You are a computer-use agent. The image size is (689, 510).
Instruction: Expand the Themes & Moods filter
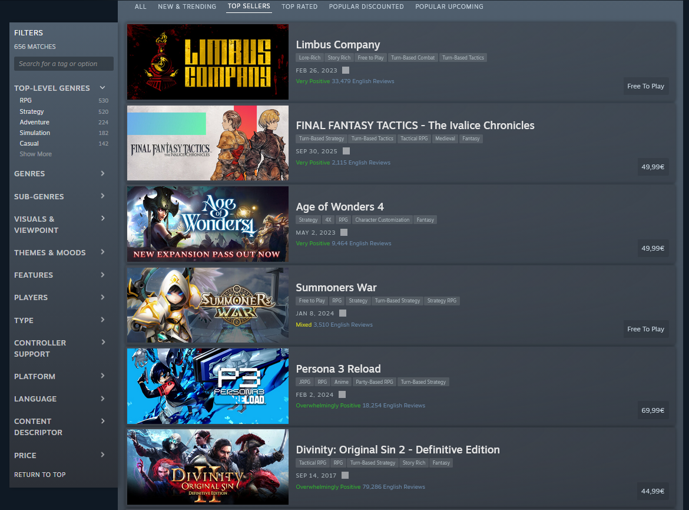tap(102, 252)
